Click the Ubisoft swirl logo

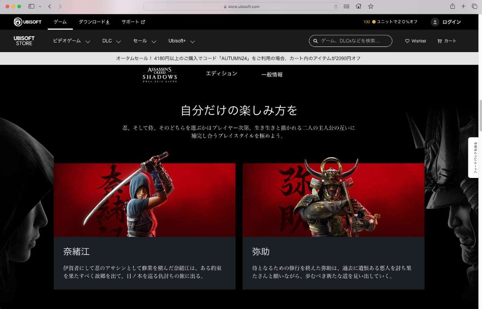18,22
